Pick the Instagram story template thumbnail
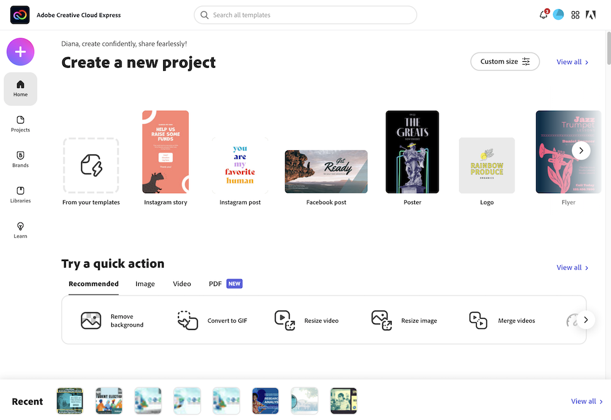The height and width of the screenshot is (420, 611). [166, 152]
